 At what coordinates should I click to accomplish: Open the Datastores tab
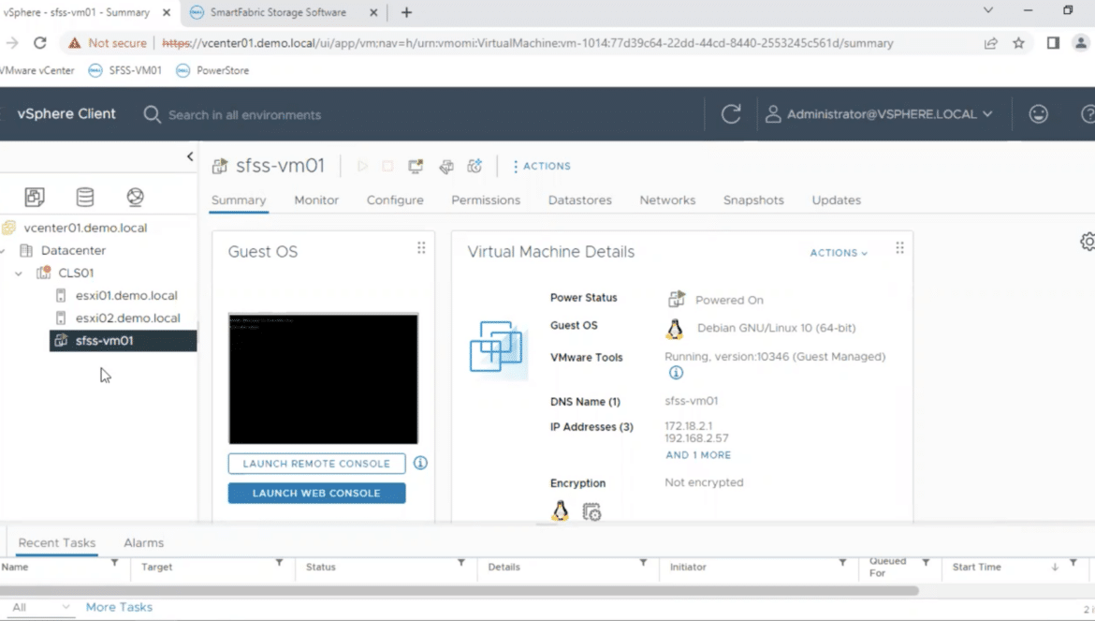click(x=579, y=200)
